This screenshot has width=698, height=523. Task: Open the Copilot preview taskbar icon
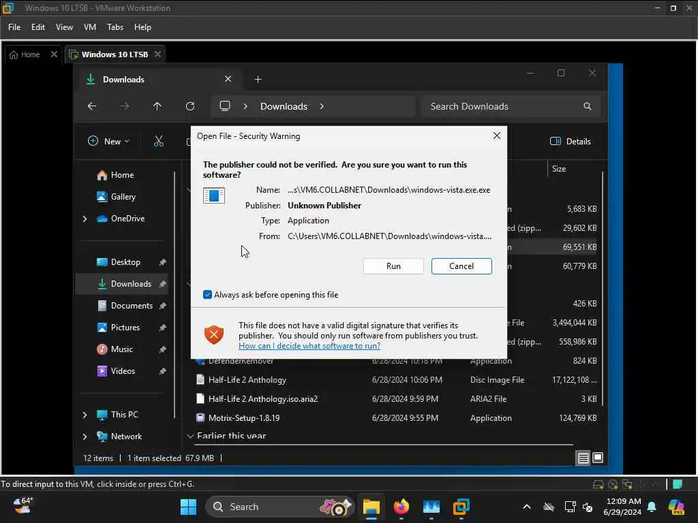(676, 507)
